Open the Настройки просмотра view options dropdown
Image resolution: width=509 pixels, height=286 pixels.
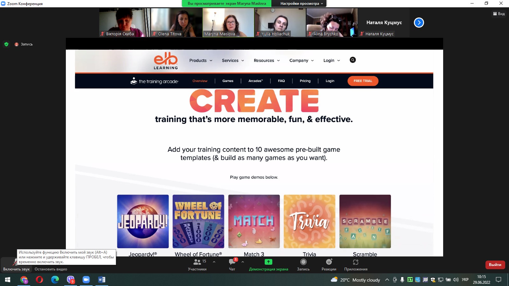[302, 3]
